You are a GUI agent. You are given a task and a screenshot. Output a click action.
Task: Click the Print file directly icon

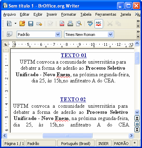(x=70, y=24)
